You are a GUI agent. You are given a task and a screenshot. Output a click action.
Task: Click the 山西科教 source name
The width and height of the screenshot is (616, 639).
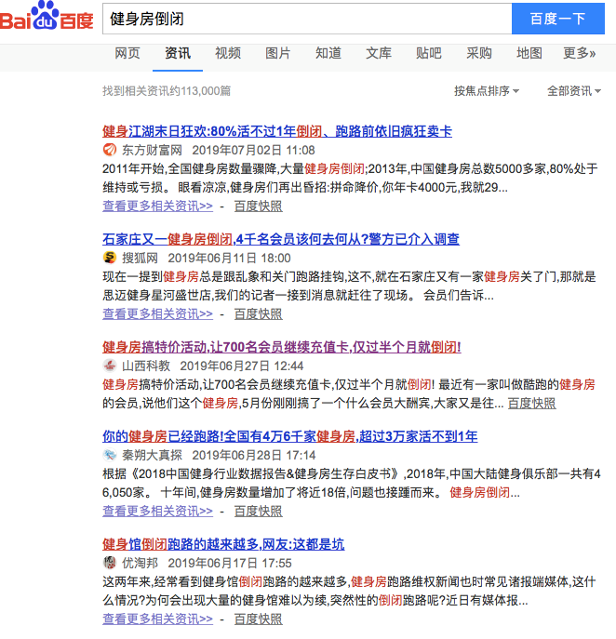coord(146,366)
